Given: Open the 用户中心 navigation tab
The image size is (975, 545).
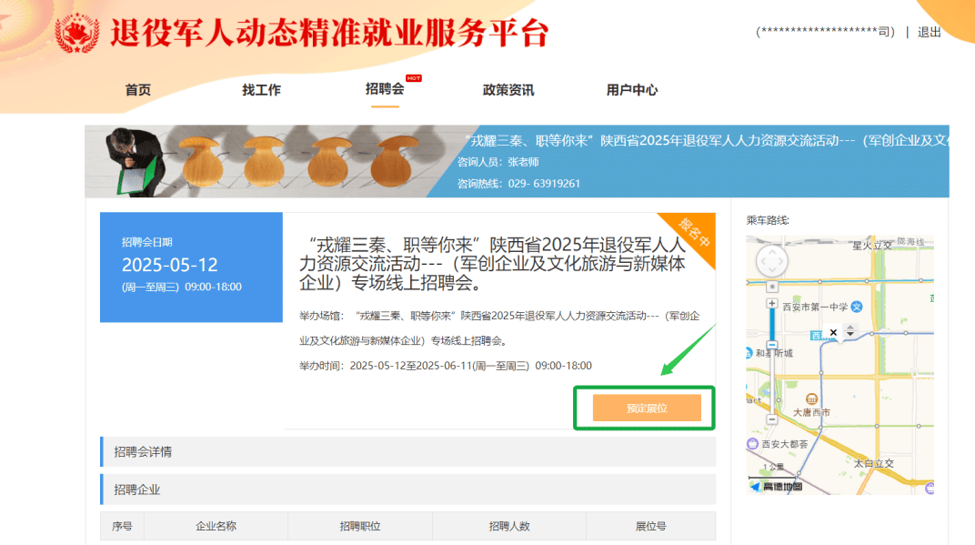Looking at the screenshot, I should pos(632,90).
